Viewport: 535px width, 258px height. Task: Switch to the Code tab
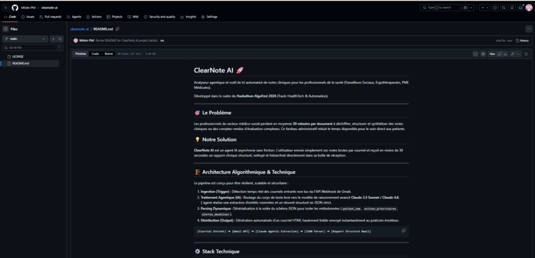pyautogui.click(x=10, y=17)
